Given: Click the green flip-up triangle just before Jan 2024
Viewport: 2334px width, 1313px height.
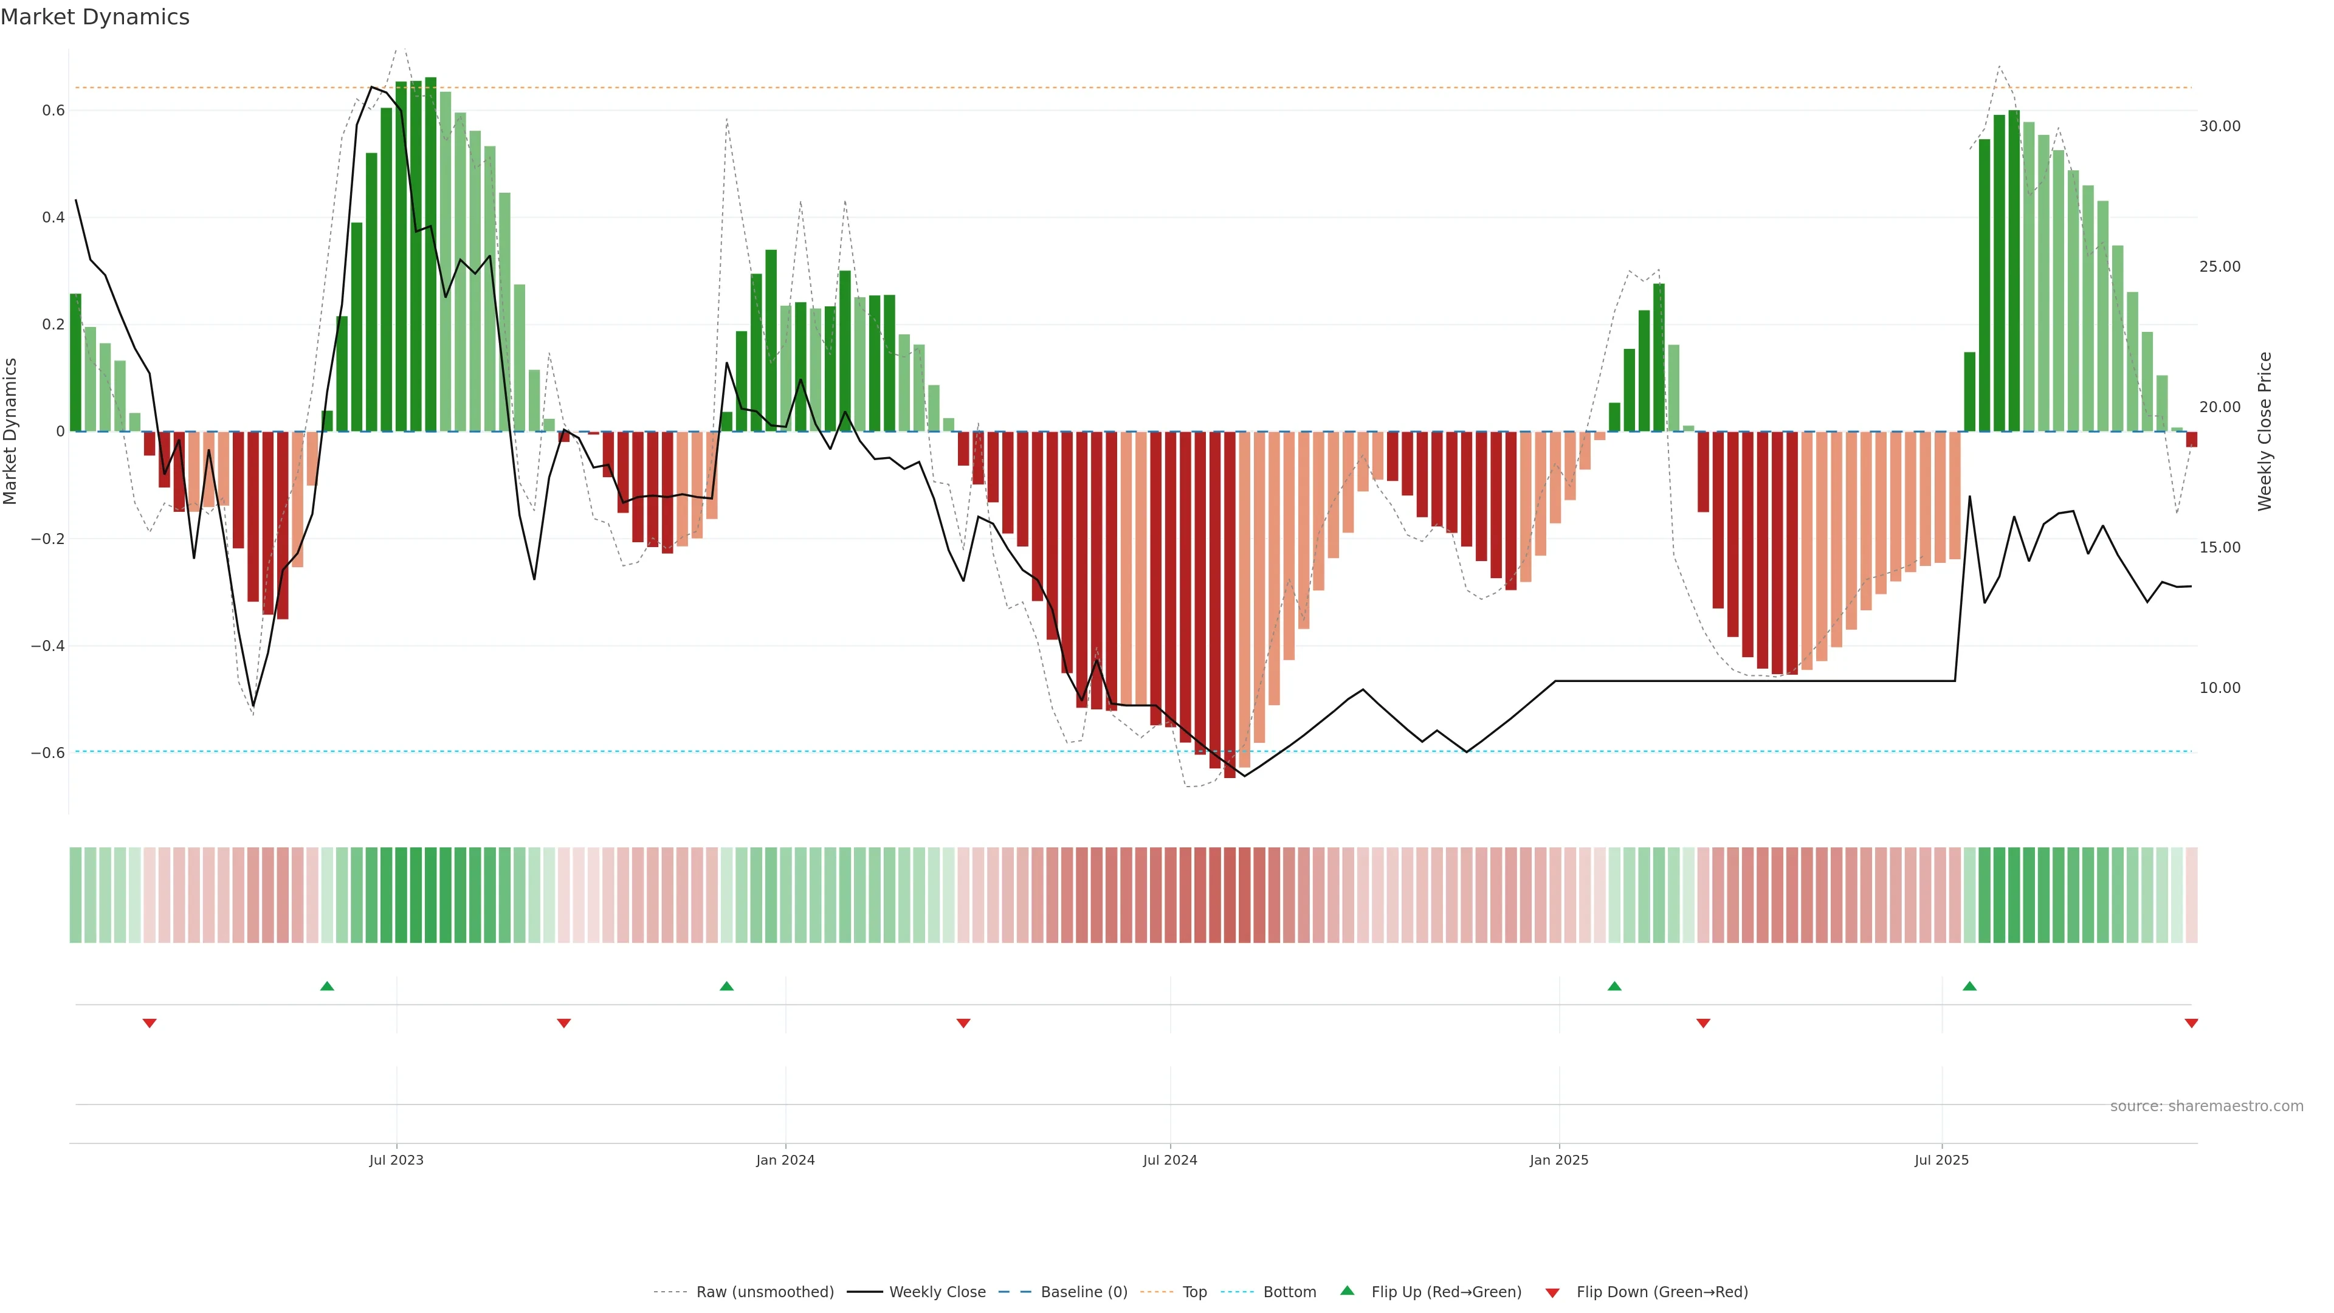Looking at the screenshot, I should click(x=727, y=986).
